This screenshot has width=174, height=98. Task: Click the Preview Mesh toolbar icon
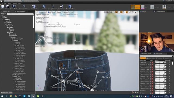click(x=14, y=7)
